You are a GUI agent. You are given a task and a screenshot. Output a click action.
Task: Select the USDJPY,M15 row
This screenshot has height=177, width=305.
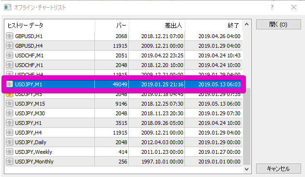point(124,104)
